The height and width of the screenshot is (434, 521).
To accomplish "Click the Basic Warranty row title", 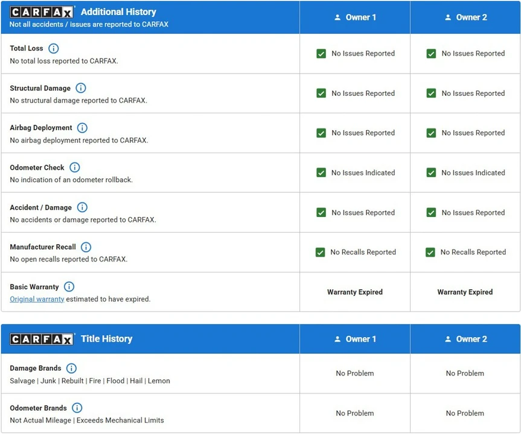I will (x=34, y=287).
